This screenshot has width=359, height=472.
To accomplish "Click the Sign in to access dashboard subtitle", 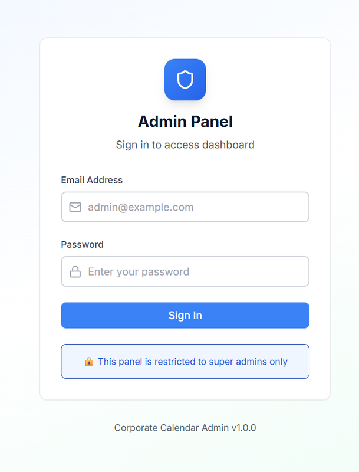I will click(x=185, y=145).
